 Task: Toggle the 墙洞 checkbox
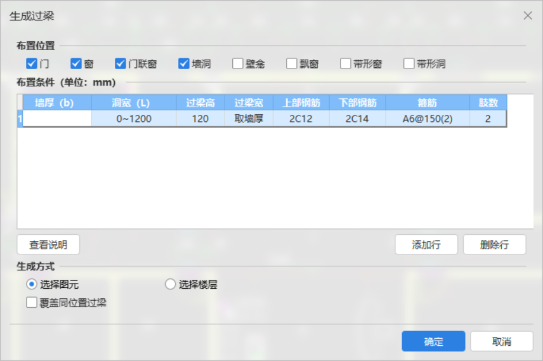click(x=184, y=63)
